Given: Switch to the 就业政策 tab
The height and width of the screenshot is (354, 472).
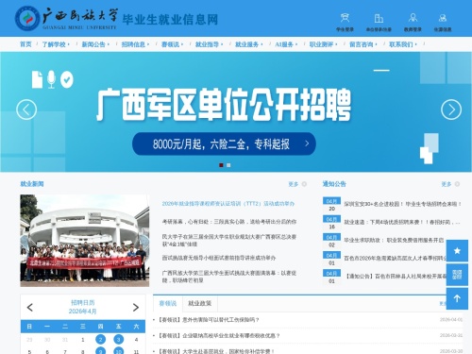Looking at the screenshot, I should [200, 304].
